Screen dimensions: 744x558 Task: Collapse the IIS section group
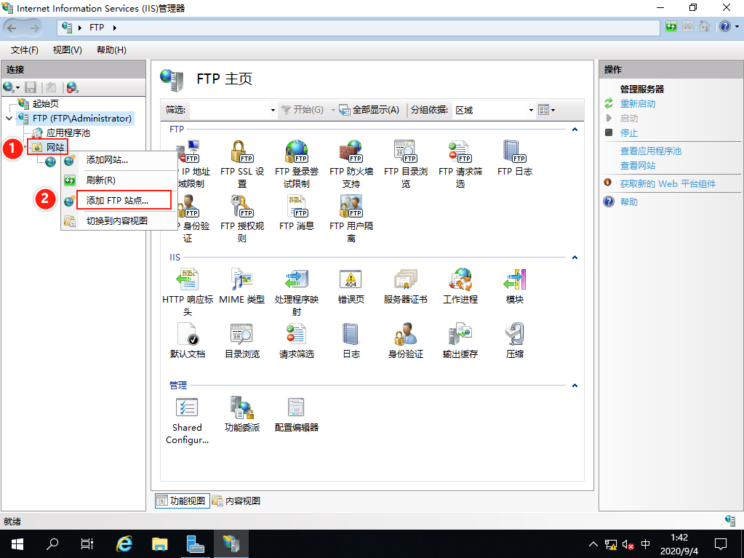575,257
